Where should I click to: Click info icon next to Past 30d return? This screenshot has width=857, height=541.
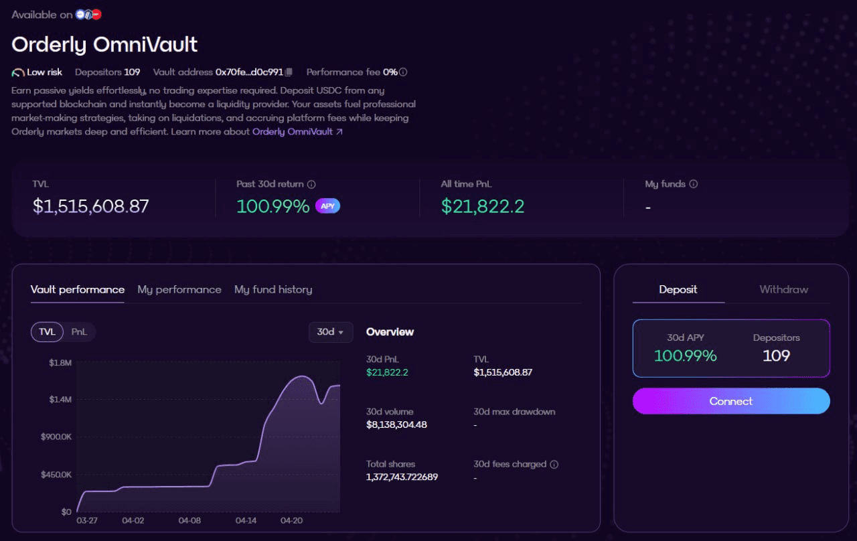[311, 184]
